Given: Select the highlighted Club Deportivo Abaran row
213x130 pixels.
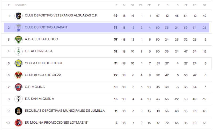Looking at the screenshot, I should pos(106,28).
